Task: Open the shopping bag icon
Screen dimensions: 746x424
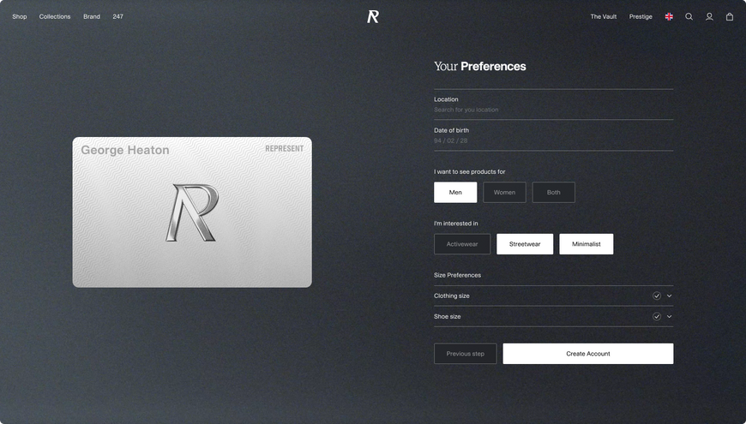Action: tap(730, 16)
